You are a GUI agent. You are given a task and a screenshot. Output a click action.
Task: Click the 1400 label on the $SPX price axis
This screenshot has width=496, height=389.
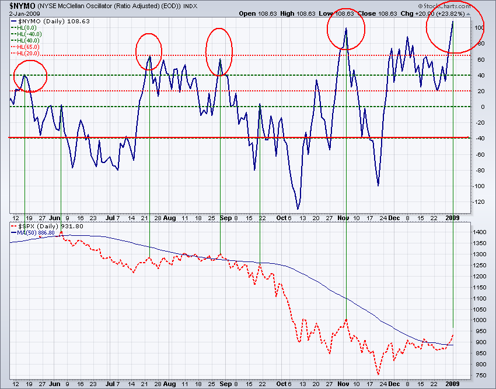(x=480, y=232)
